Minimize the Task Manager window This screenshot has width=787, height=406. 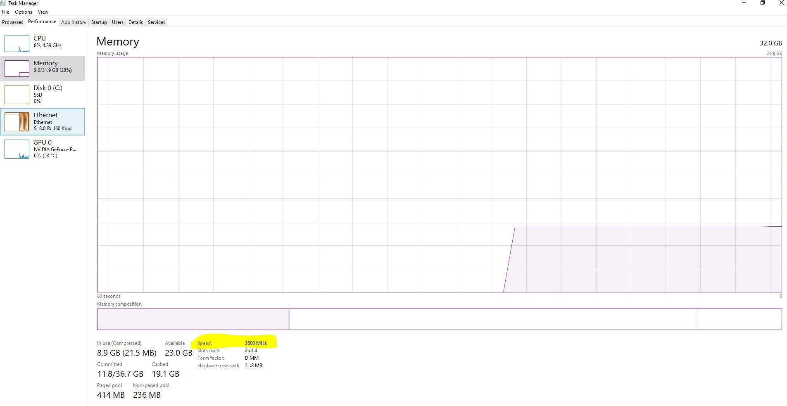tap(744, 3)
